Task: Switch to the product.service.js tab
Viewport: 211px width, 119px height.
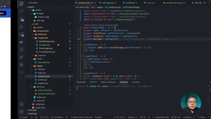Action: (x=174, y=3)
